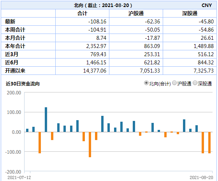The height and width of the screenshot is (181, 218).
Task: Click the 开通以来 row label
Action: point(15,71)
